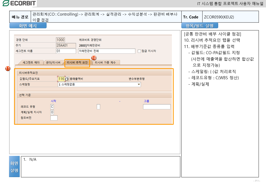266x184 pixels.
Task: Click the '그룹' column heading
Action: (x=146, y=101)
